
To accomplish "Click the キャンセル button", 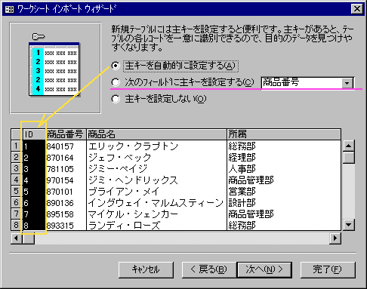I will click(146, 270).
